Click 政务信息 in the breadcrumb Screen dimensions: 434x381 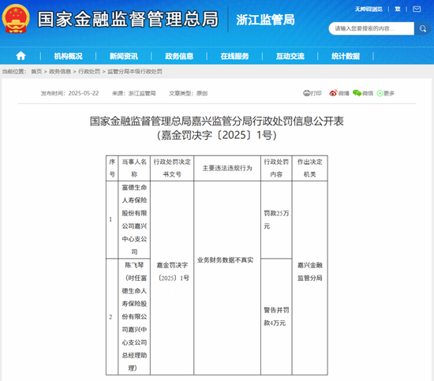point(60,72)
